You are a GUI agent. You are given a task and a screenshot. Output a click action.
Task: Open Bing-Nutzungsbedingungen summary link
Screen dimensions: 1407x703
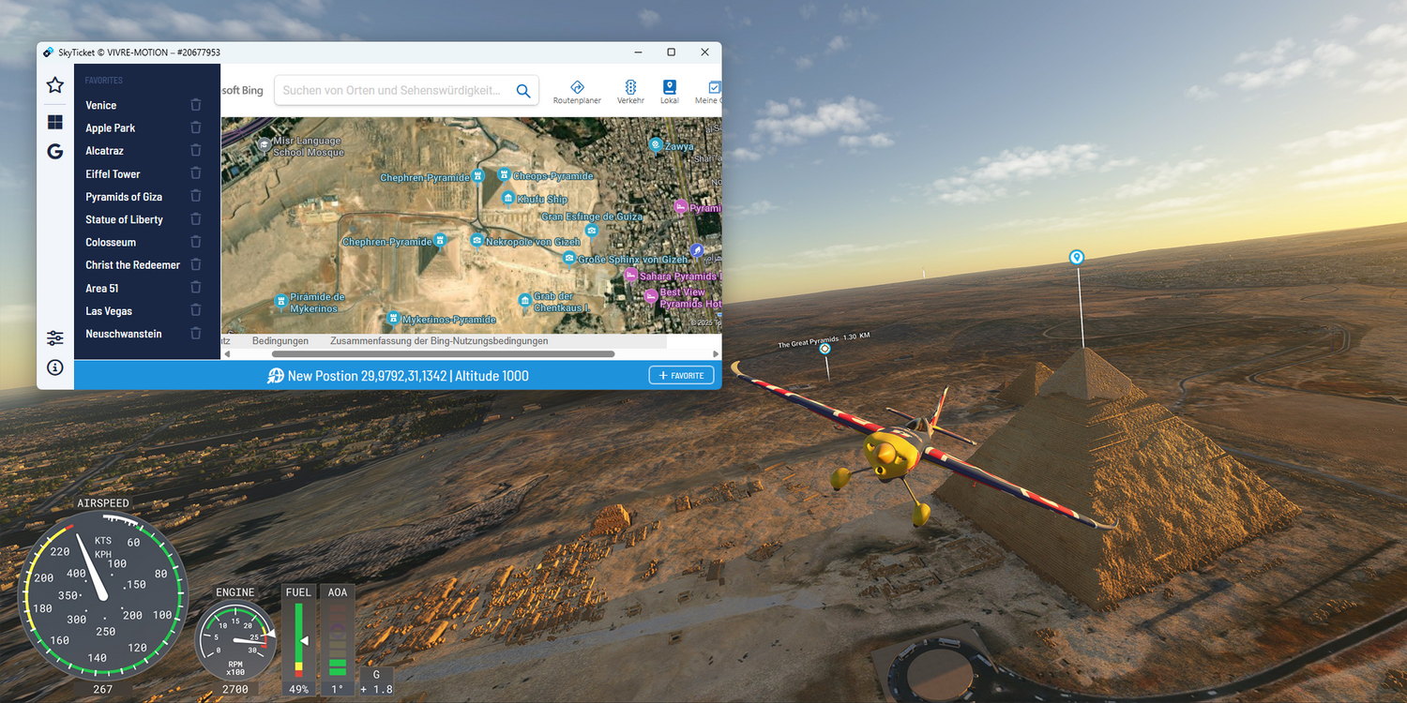(438, 341)
